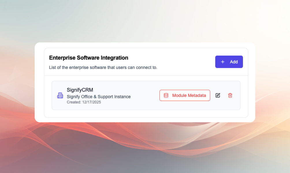The width and height of the screenshot is (290, 173).
Task: Select the 'Signify Office & Support Instance' text
Action: [x=99, y=97]
